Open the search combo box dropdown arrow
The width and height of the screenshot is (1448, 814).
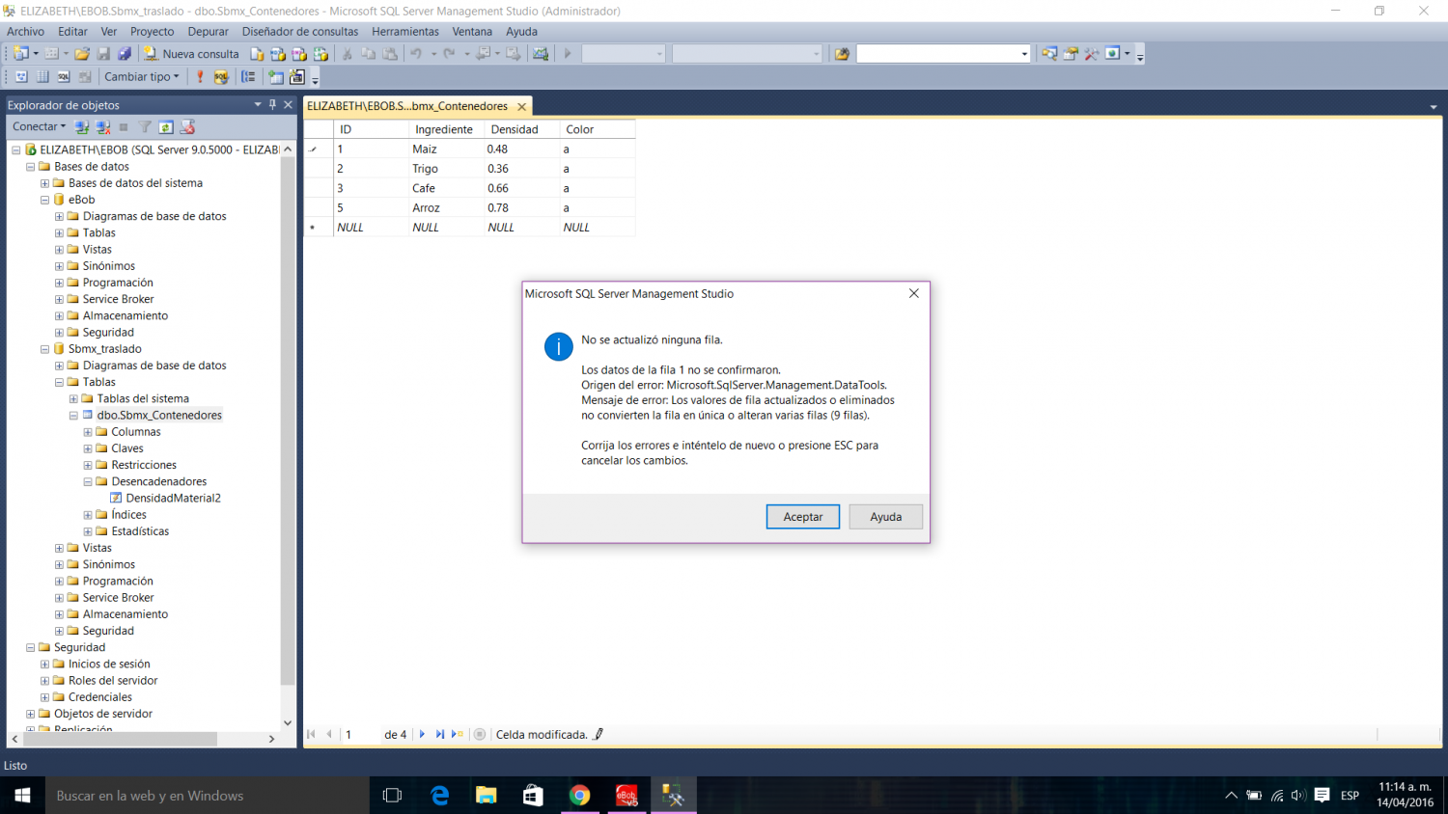coord(1024,54)
